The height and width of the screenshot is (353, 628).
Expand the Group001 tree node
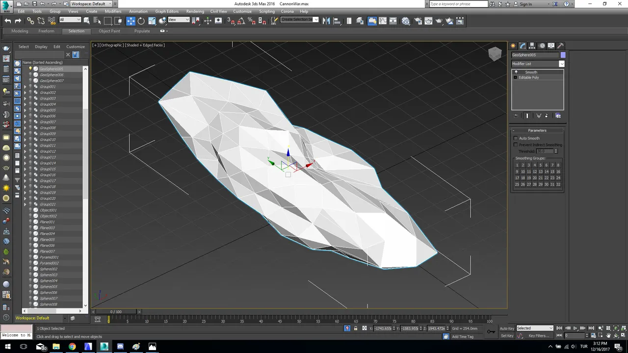tap(25, 87)
